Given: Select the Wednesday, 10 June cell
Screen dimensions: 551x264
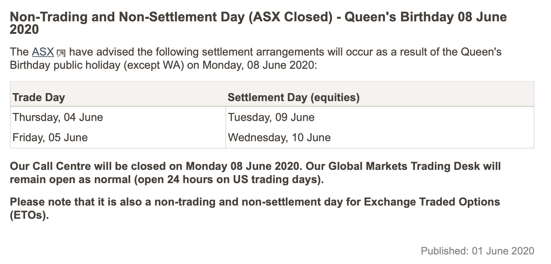Looking at the screenshot, I should coord(380,138).
